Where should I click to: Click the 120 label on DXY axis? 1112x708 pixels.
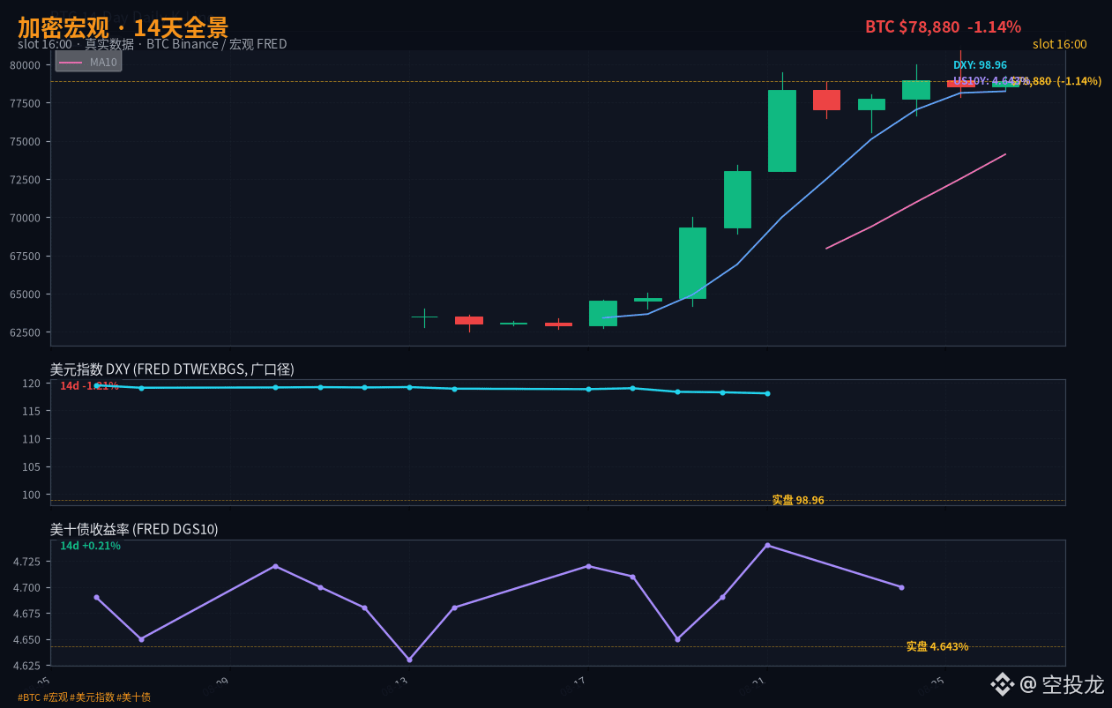(x=32, y=384)
